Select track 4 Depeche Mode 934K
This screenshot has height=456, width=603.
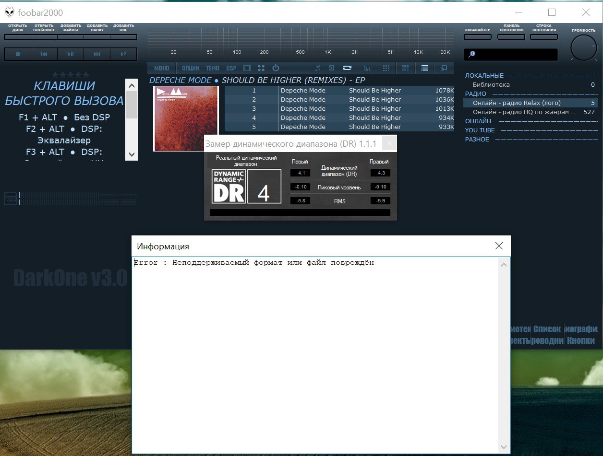coord(339,118)
